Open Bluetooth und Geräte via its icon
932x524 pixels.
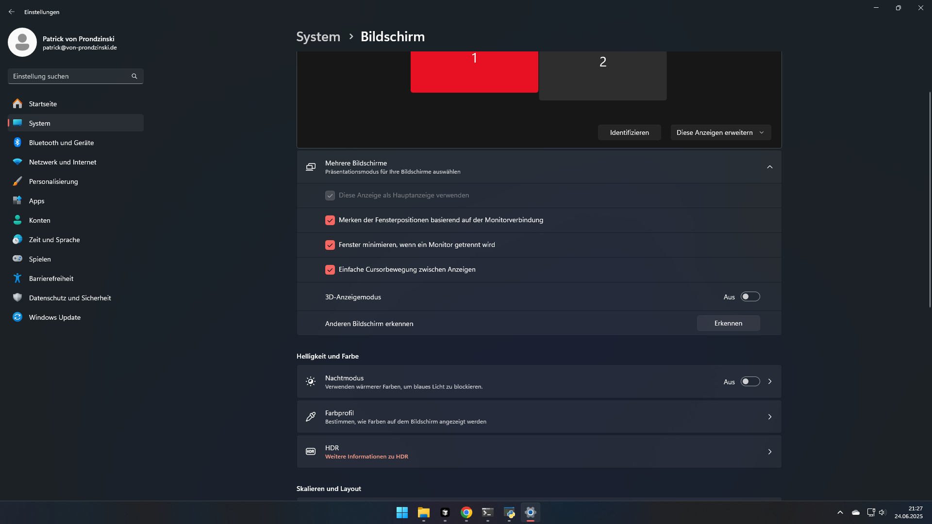pos(17,143)
